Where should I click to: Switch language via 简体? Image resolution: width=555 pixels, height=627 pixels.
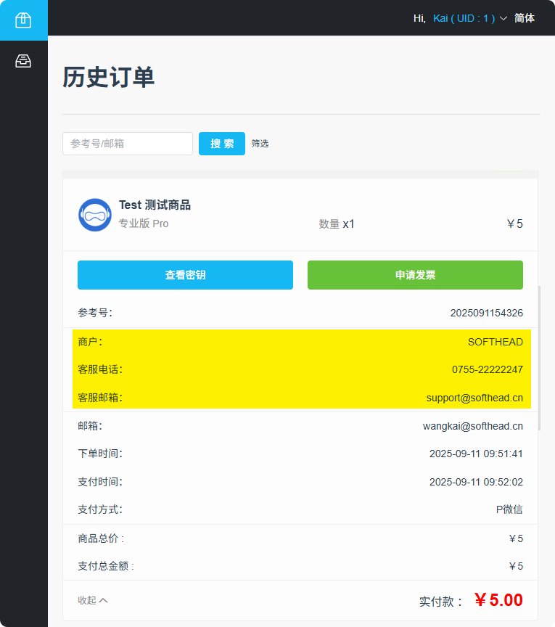point(525,18)
